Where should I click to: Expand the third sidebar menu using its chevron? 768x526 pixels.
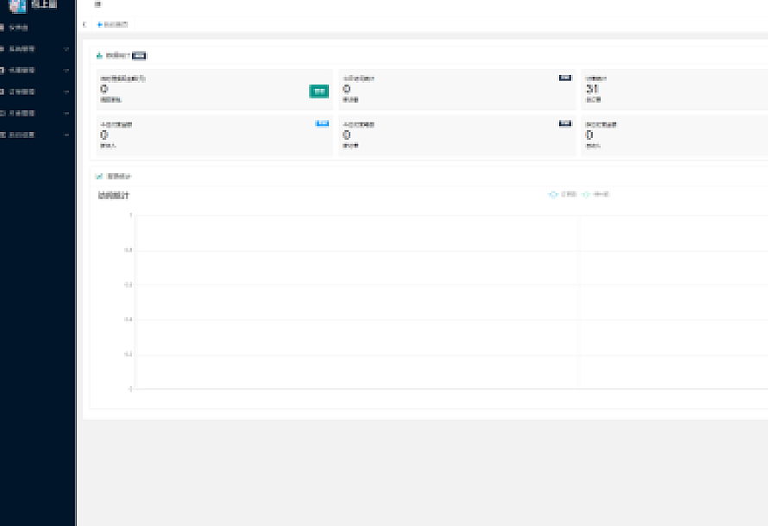(x=66, y=71)
